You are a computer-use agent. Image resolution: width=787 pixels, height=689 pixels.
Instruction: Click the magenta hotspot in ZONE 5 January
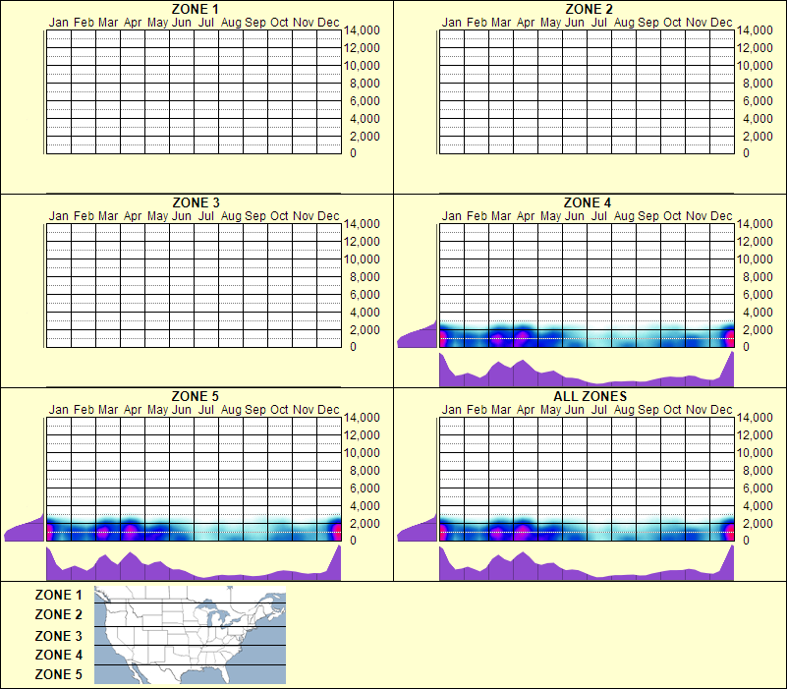48,531
